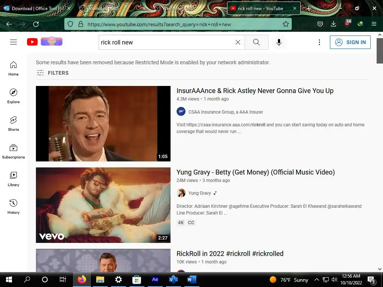Viewport: 383px width, 287px height.
Task: Open the Firefox application menu
Action: pyautogui.click(x=374, y=24)
